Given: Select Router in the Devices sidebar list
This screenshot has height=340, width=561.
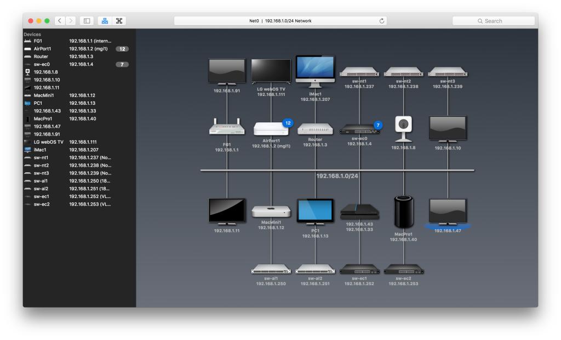Looking at the screenshot, I should pos(41,56).
